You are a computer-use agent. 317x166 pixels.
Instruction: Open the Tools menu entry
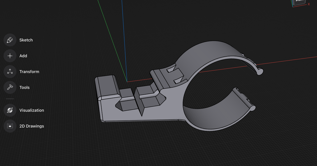click(x=25, y=87)
